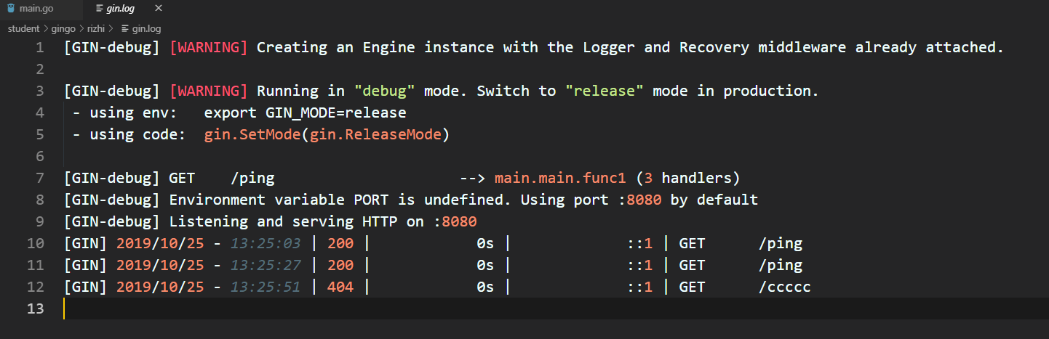Screen dimensions: 1049x339
Task: Click the file icon beside gin.log in breadcrumbs
Action: click(124, 29)
